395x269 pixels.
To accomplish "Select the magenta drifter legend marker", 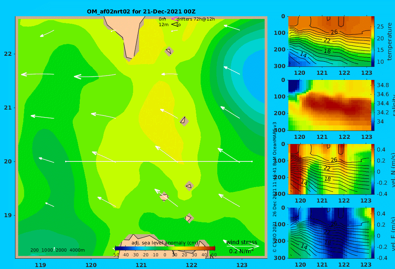I will point(174,19).
